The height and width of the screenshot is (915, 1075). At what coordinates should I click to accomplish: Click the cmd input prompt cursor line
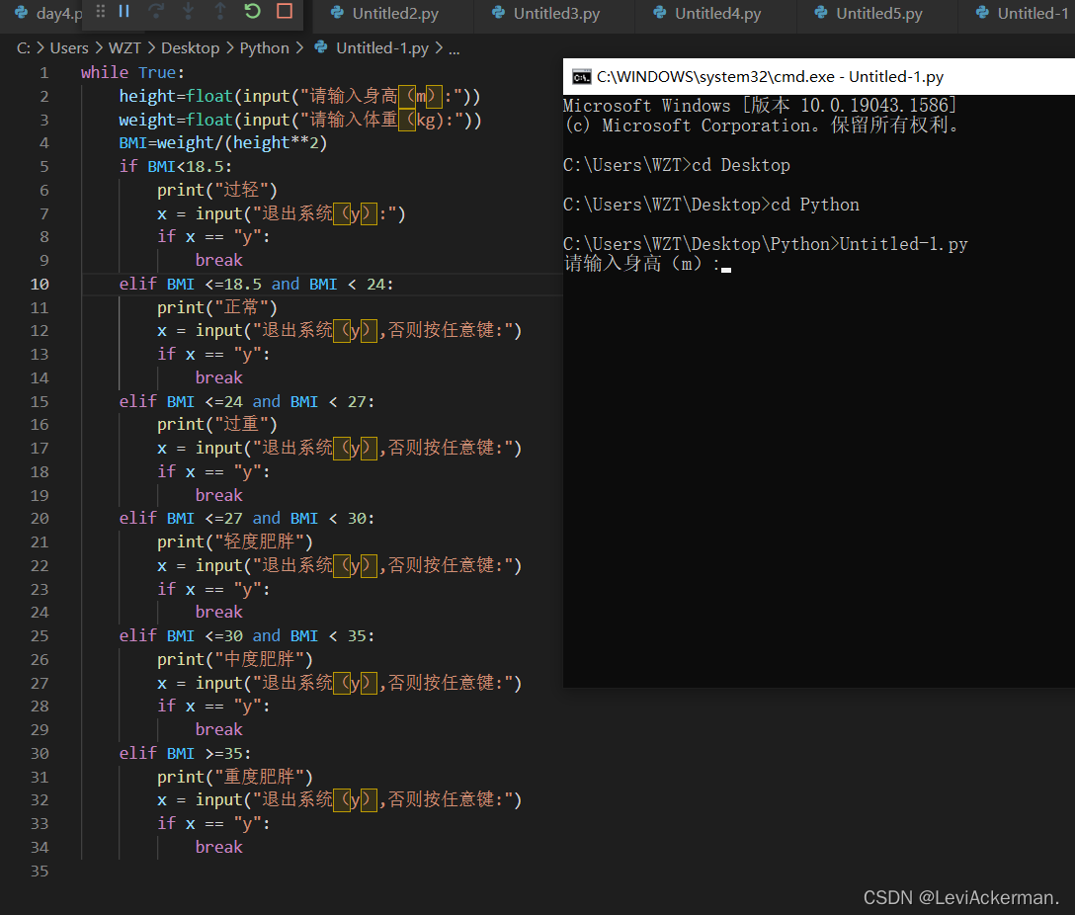tap(647, 264)
